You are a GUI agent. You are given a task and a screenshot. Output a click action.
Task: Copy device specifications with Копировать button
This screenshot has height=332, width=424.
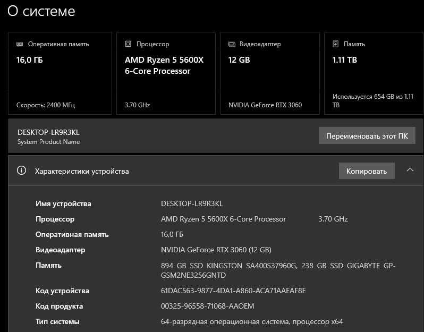(367, 171)
